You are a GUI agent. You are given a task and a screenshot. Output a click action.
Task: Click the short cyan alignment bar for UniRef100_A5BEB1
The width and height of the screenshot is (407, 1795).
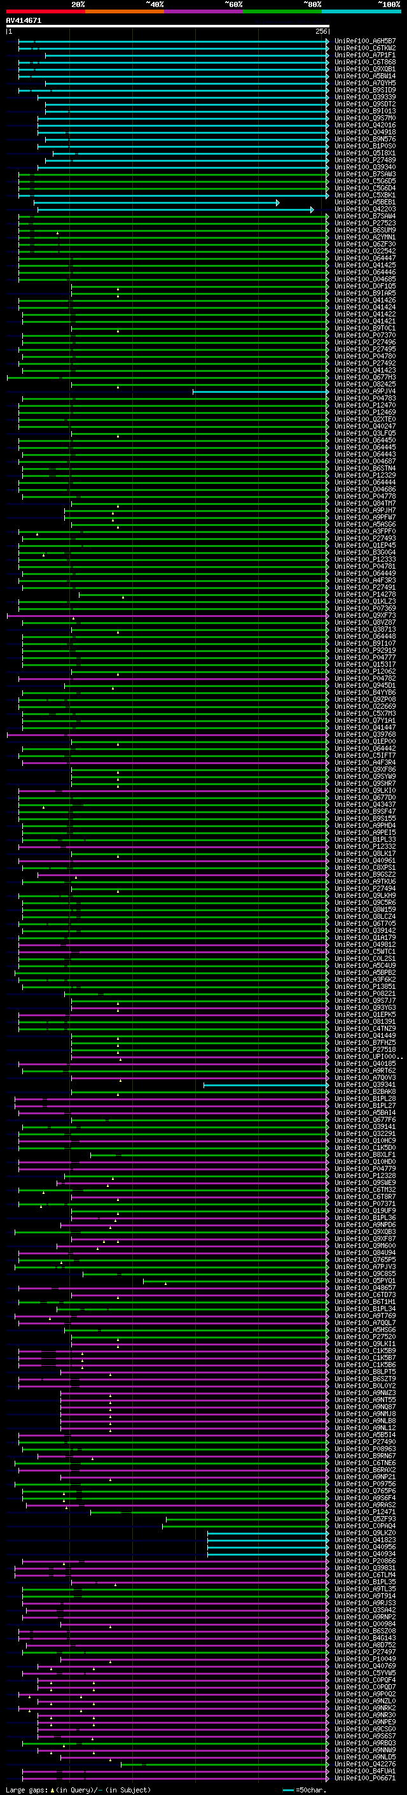click(x=156, y=202)
